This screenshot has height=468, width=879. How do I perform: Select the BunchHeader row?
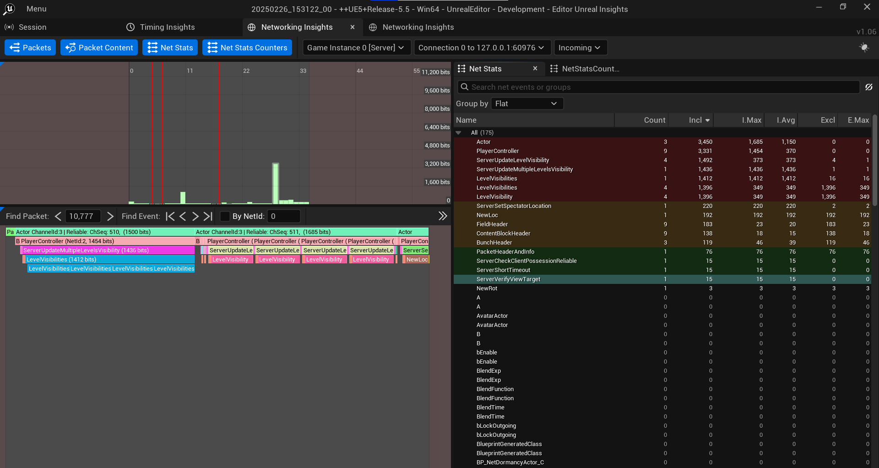662,243
